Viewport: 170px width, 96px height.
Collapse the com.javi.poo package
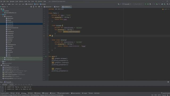point(3,17)
